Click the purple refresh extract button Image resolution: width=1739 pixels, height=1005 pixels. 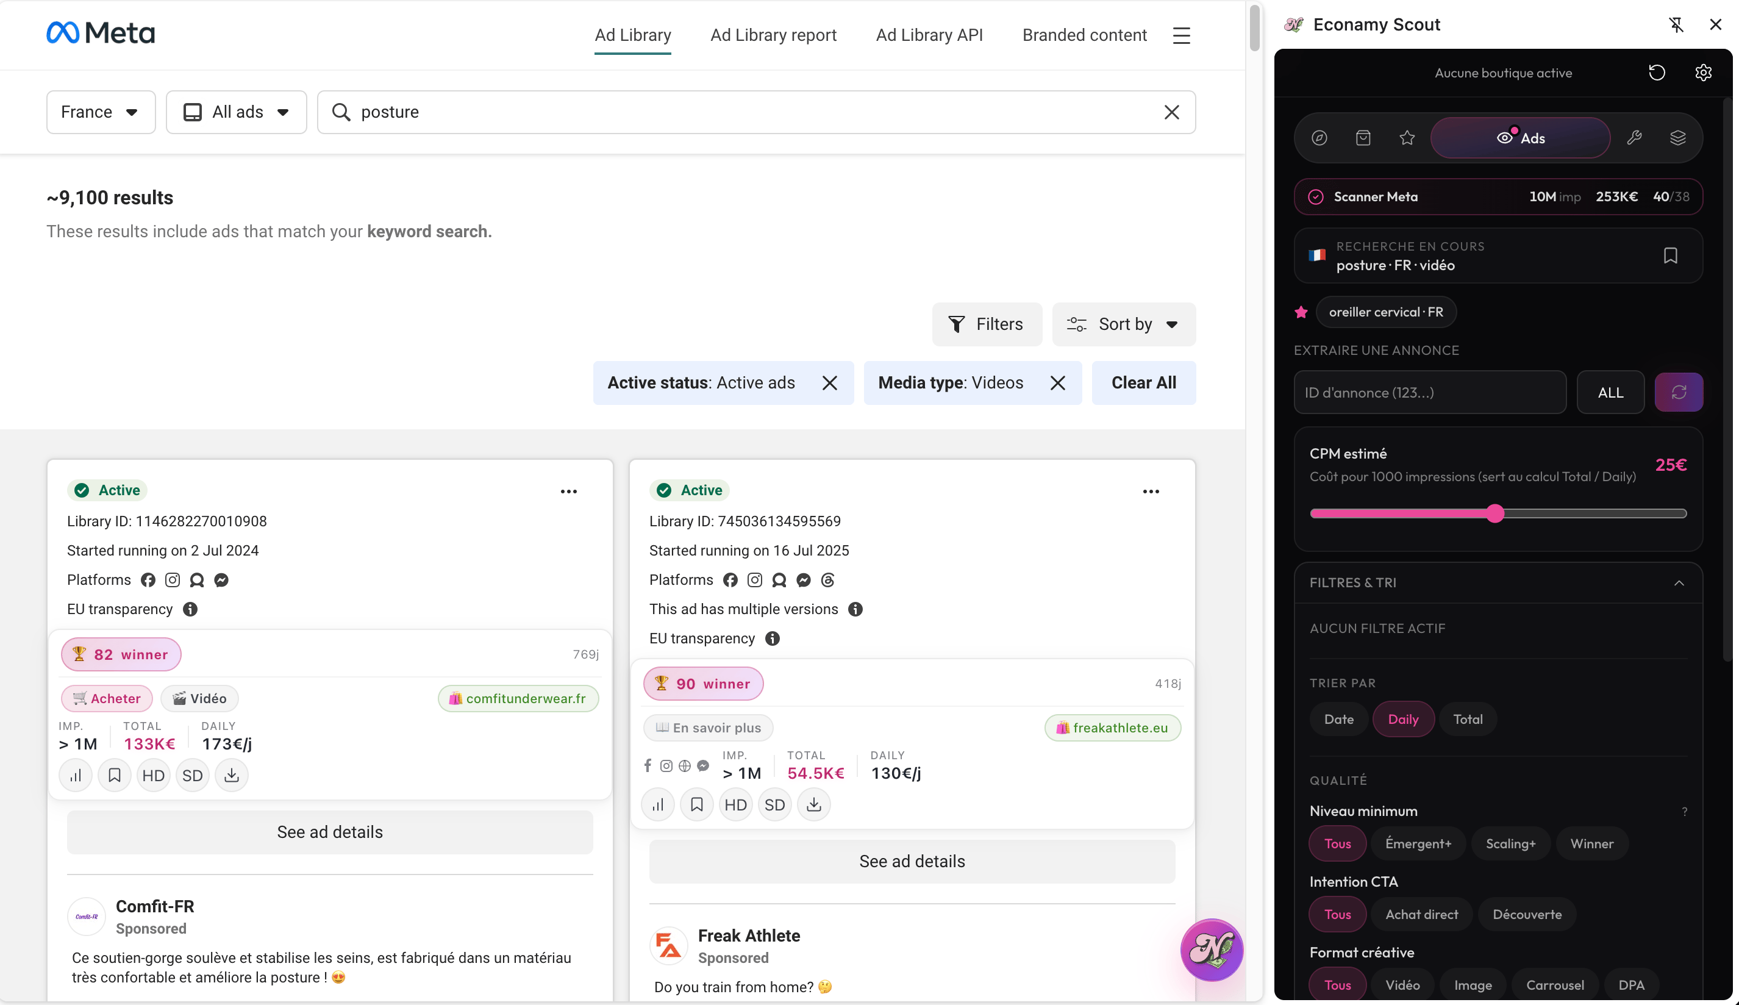click(x=1679, y=393)
